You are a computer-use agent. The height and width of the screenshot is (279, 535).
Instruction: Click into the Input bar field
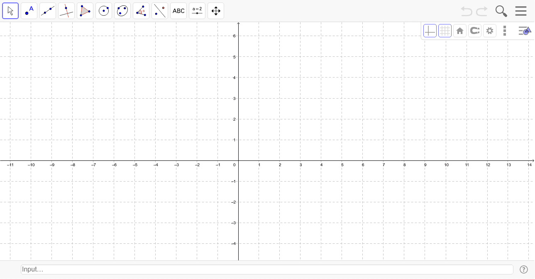(x=267, y=269)
